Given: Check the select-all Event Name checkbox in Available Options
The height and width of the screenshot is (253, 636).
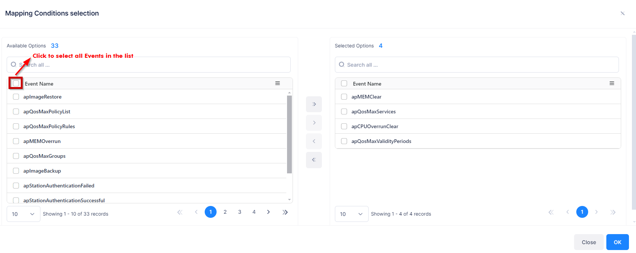Looking at the screenshot, I should point(16,83).
